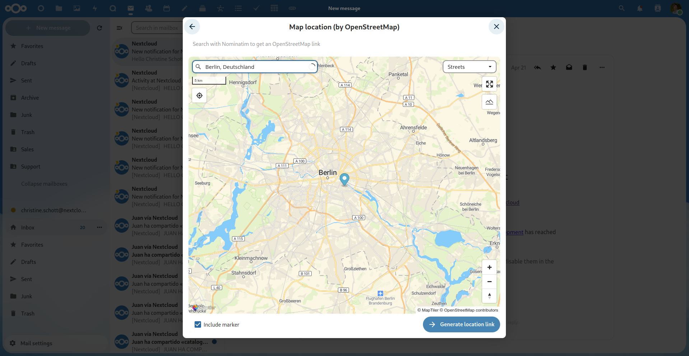This screenshot has height=356, width=689.
Task: Reset map bearing with compass icon
Action: click(x=489, y=296)
